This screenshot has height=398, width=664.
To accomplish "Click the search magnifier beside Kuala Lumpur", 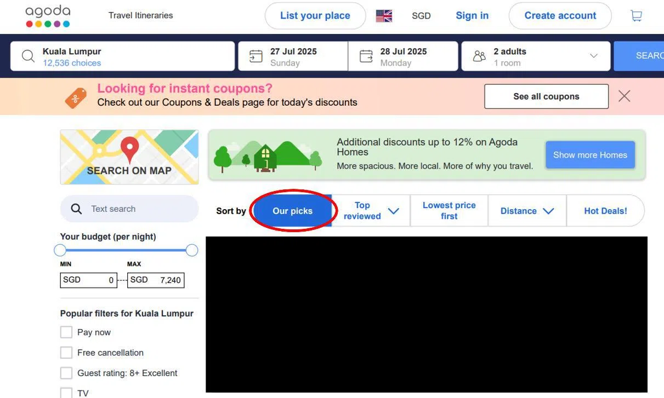I will [28, 56].
